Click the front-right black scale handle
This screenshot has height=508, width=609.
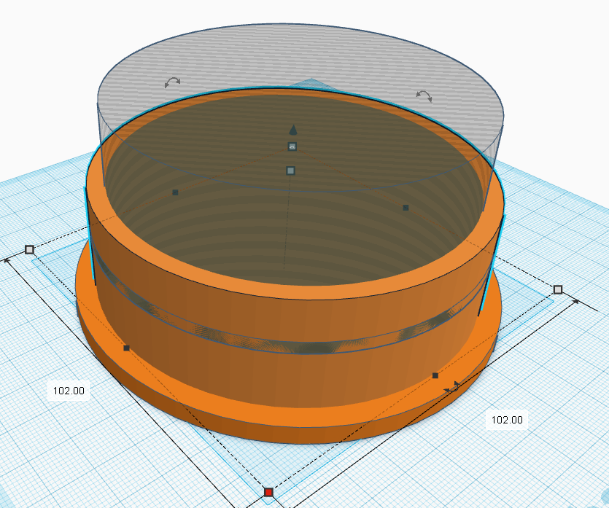[435, 375]
